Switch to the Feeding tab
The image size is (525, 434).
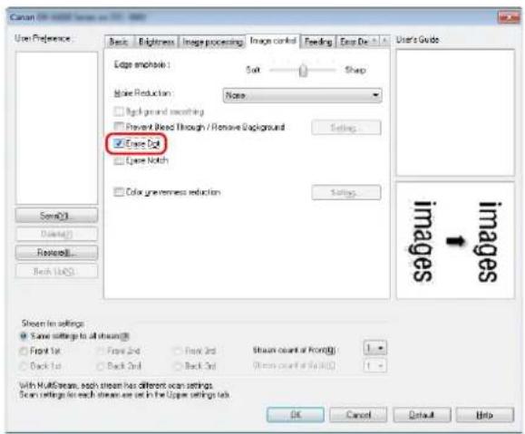[318, 42]
